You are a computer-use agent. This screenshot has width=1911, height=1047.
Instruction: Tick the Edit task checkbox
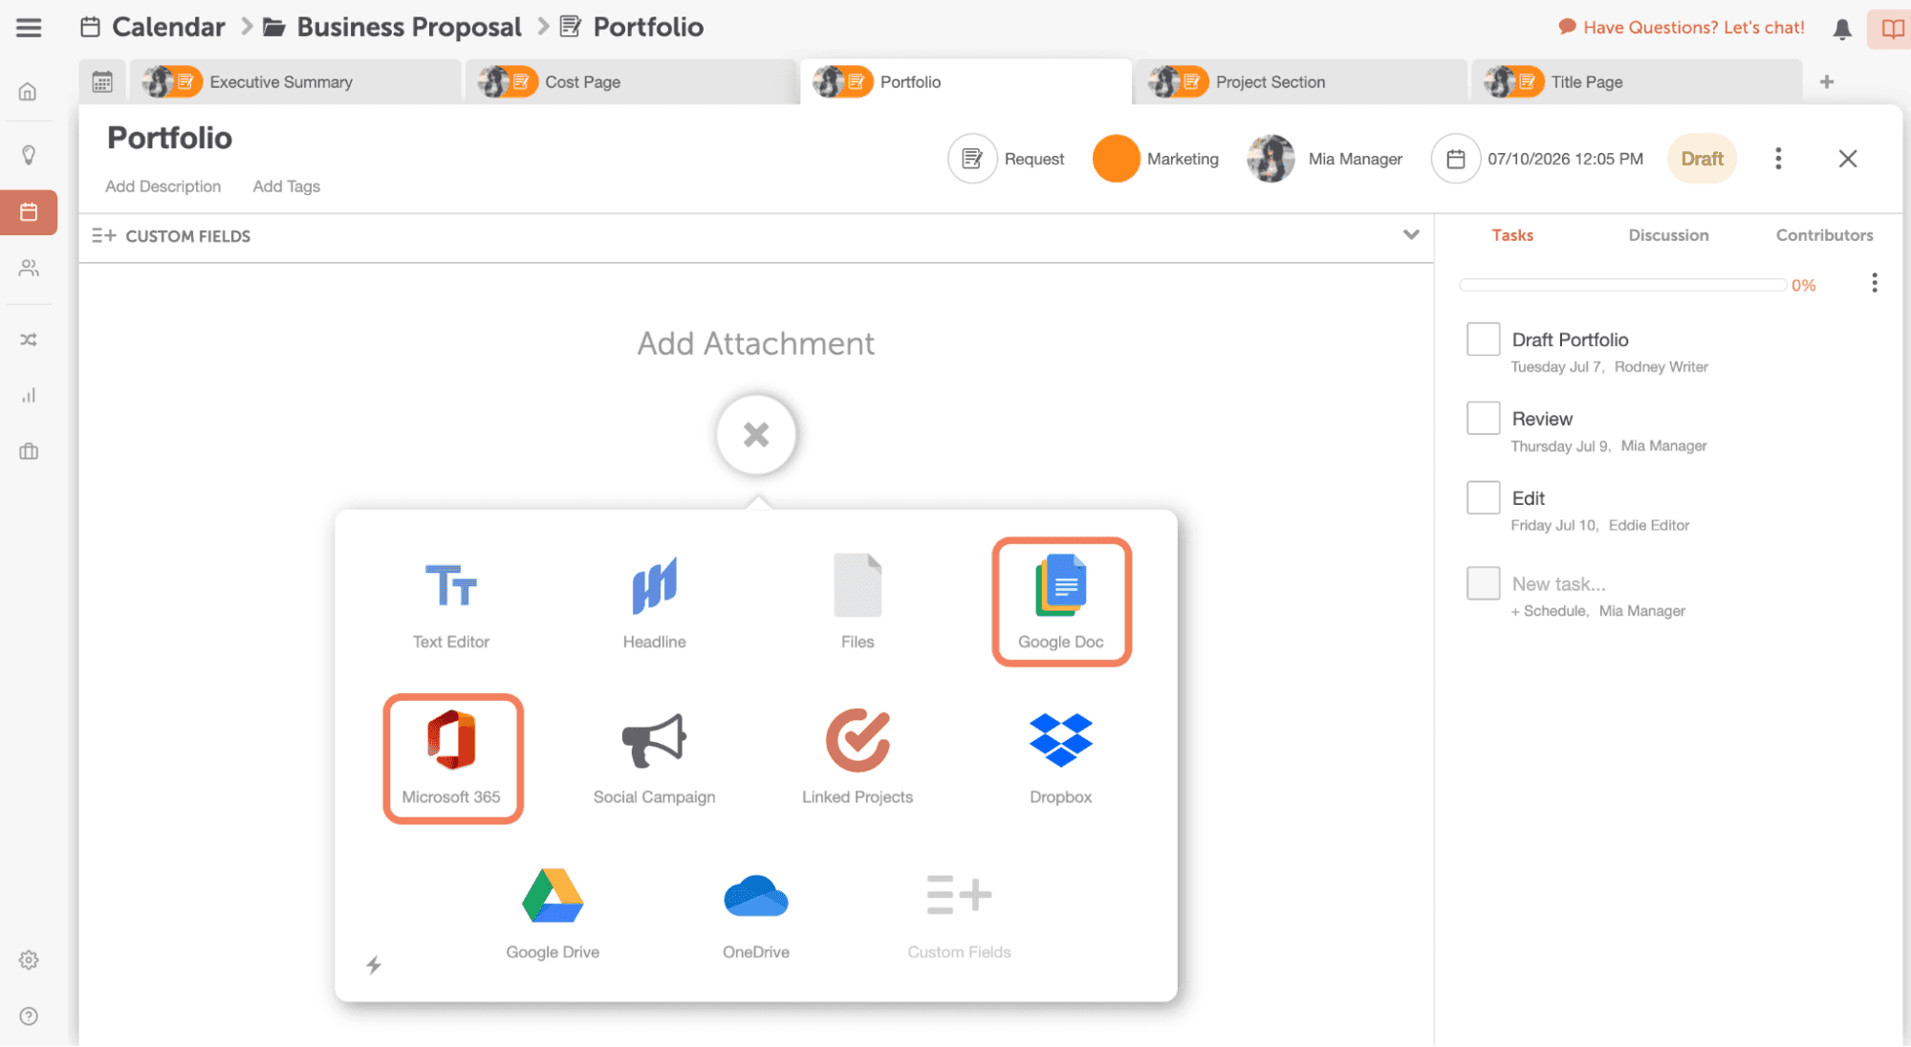pyautogui.click(x=1483, y=497)
